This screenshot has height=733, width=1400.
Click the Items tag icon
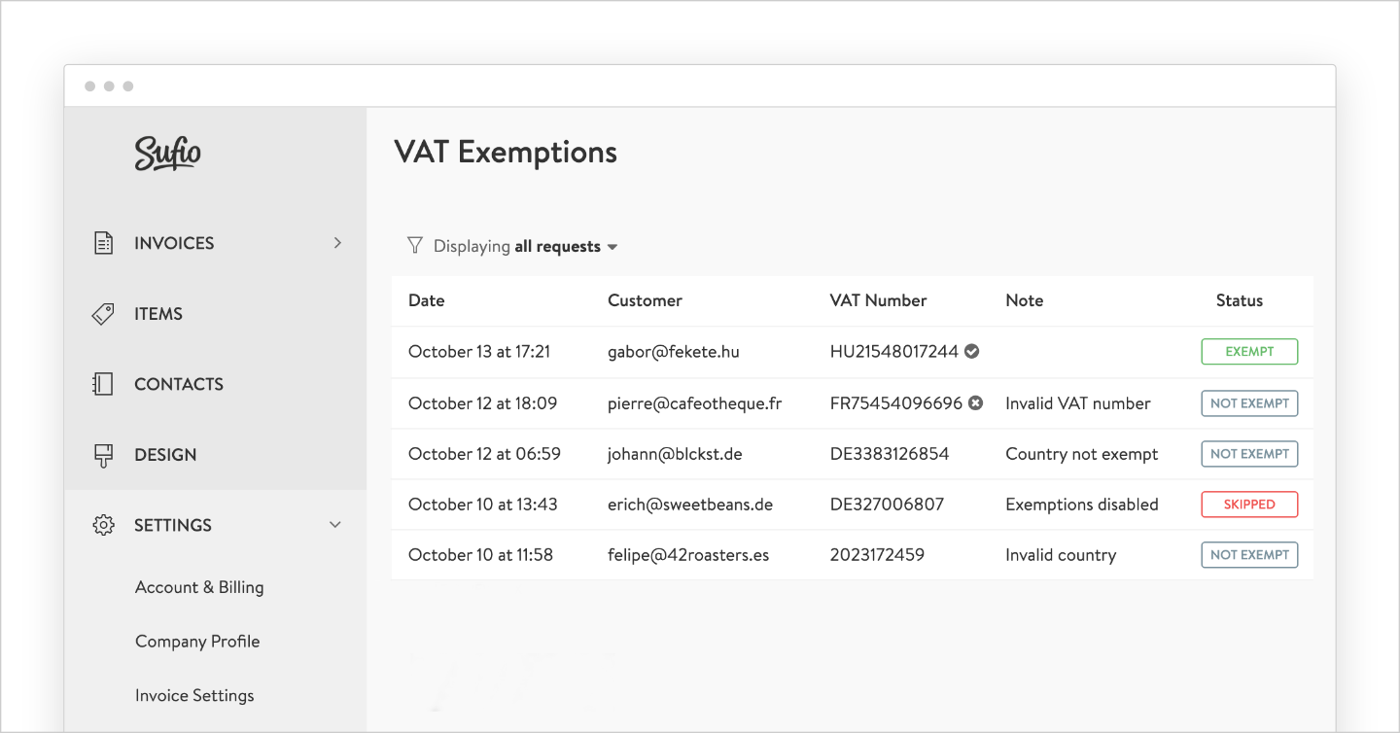point(103,314)
